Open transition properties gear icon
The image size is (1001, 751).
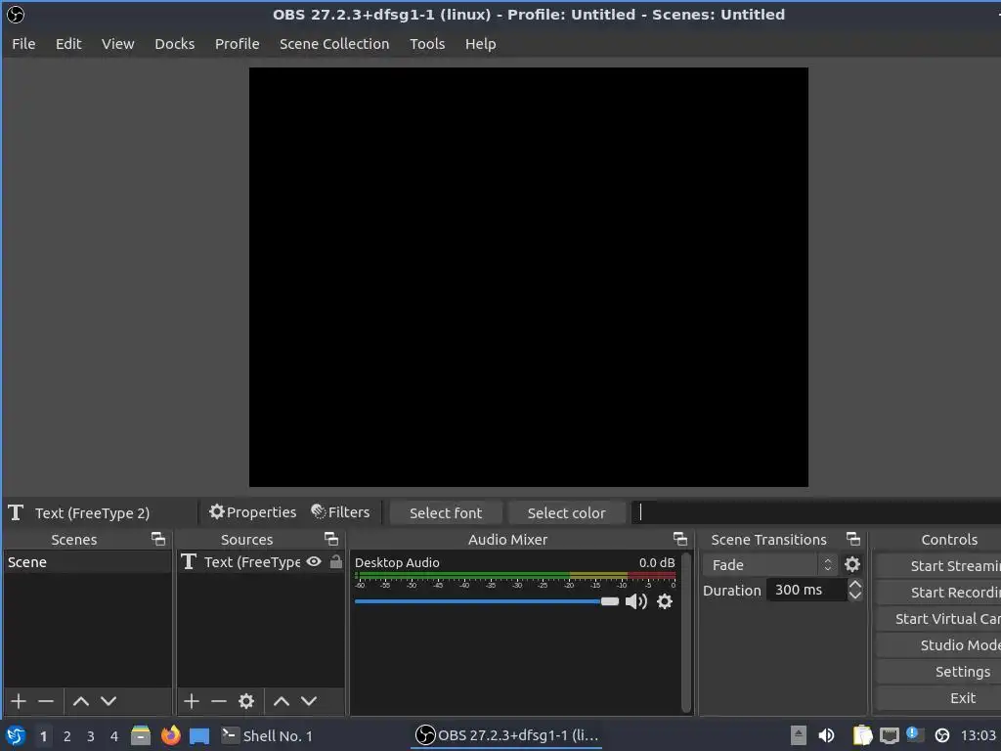pos(852,564)
